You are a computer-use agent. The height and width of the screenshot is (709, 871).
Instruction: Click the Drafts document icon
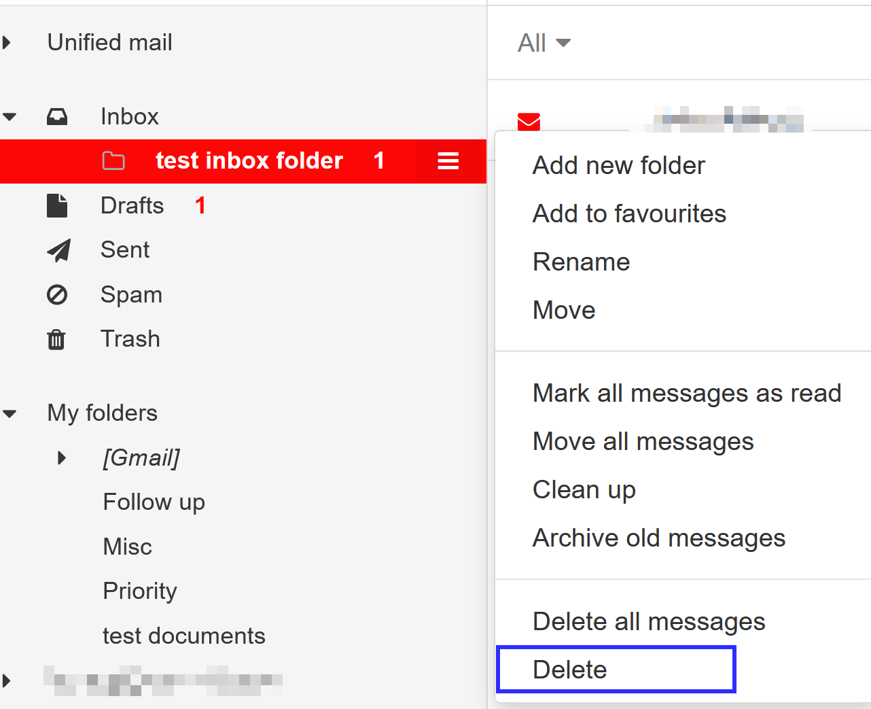click(x=57, y=206)
